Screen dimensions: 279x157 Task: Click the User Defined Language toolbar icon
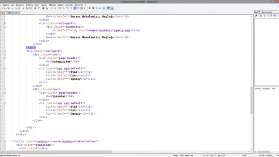coord(78,8)
